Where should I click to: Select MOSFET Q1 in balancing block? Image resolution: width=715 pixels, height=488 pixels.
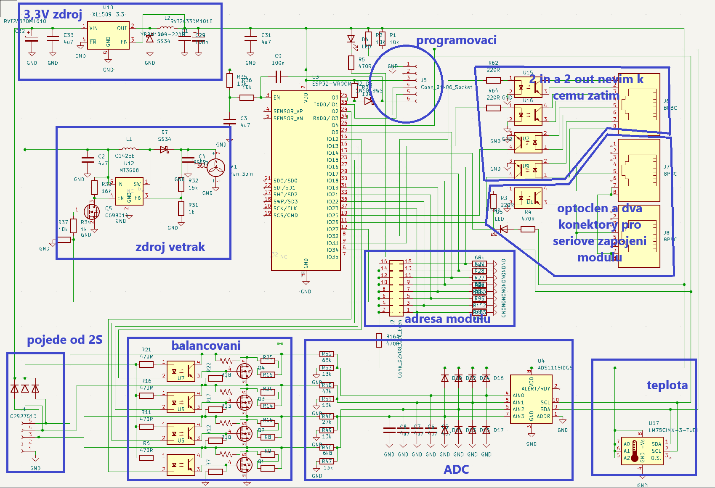(x=245, y=464)
